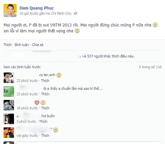The image size is (165, 144).
Task: Open the green Fa avatar commenter profile
Action: [9, 91]
